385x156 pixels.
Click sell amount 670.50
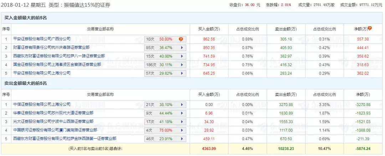[x=286, y=139]
